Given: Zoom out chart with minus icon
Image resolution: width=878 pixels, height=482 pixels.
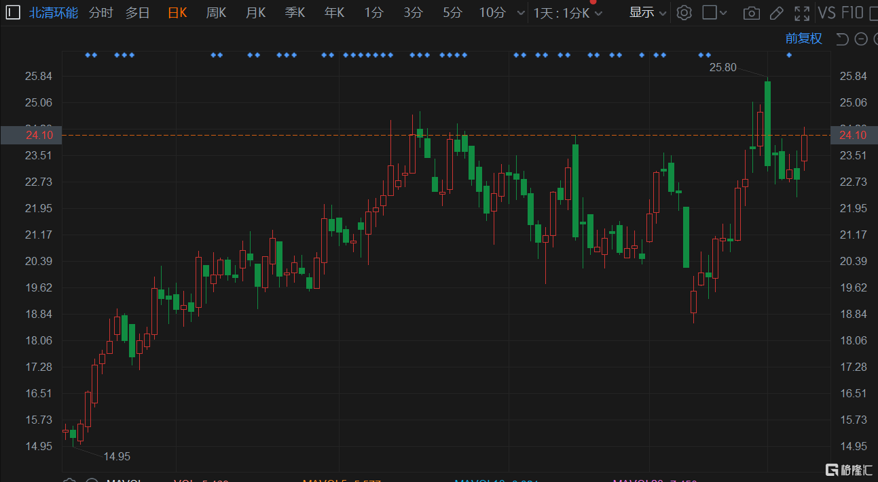Looking at the screenshot, I should 861,39.
